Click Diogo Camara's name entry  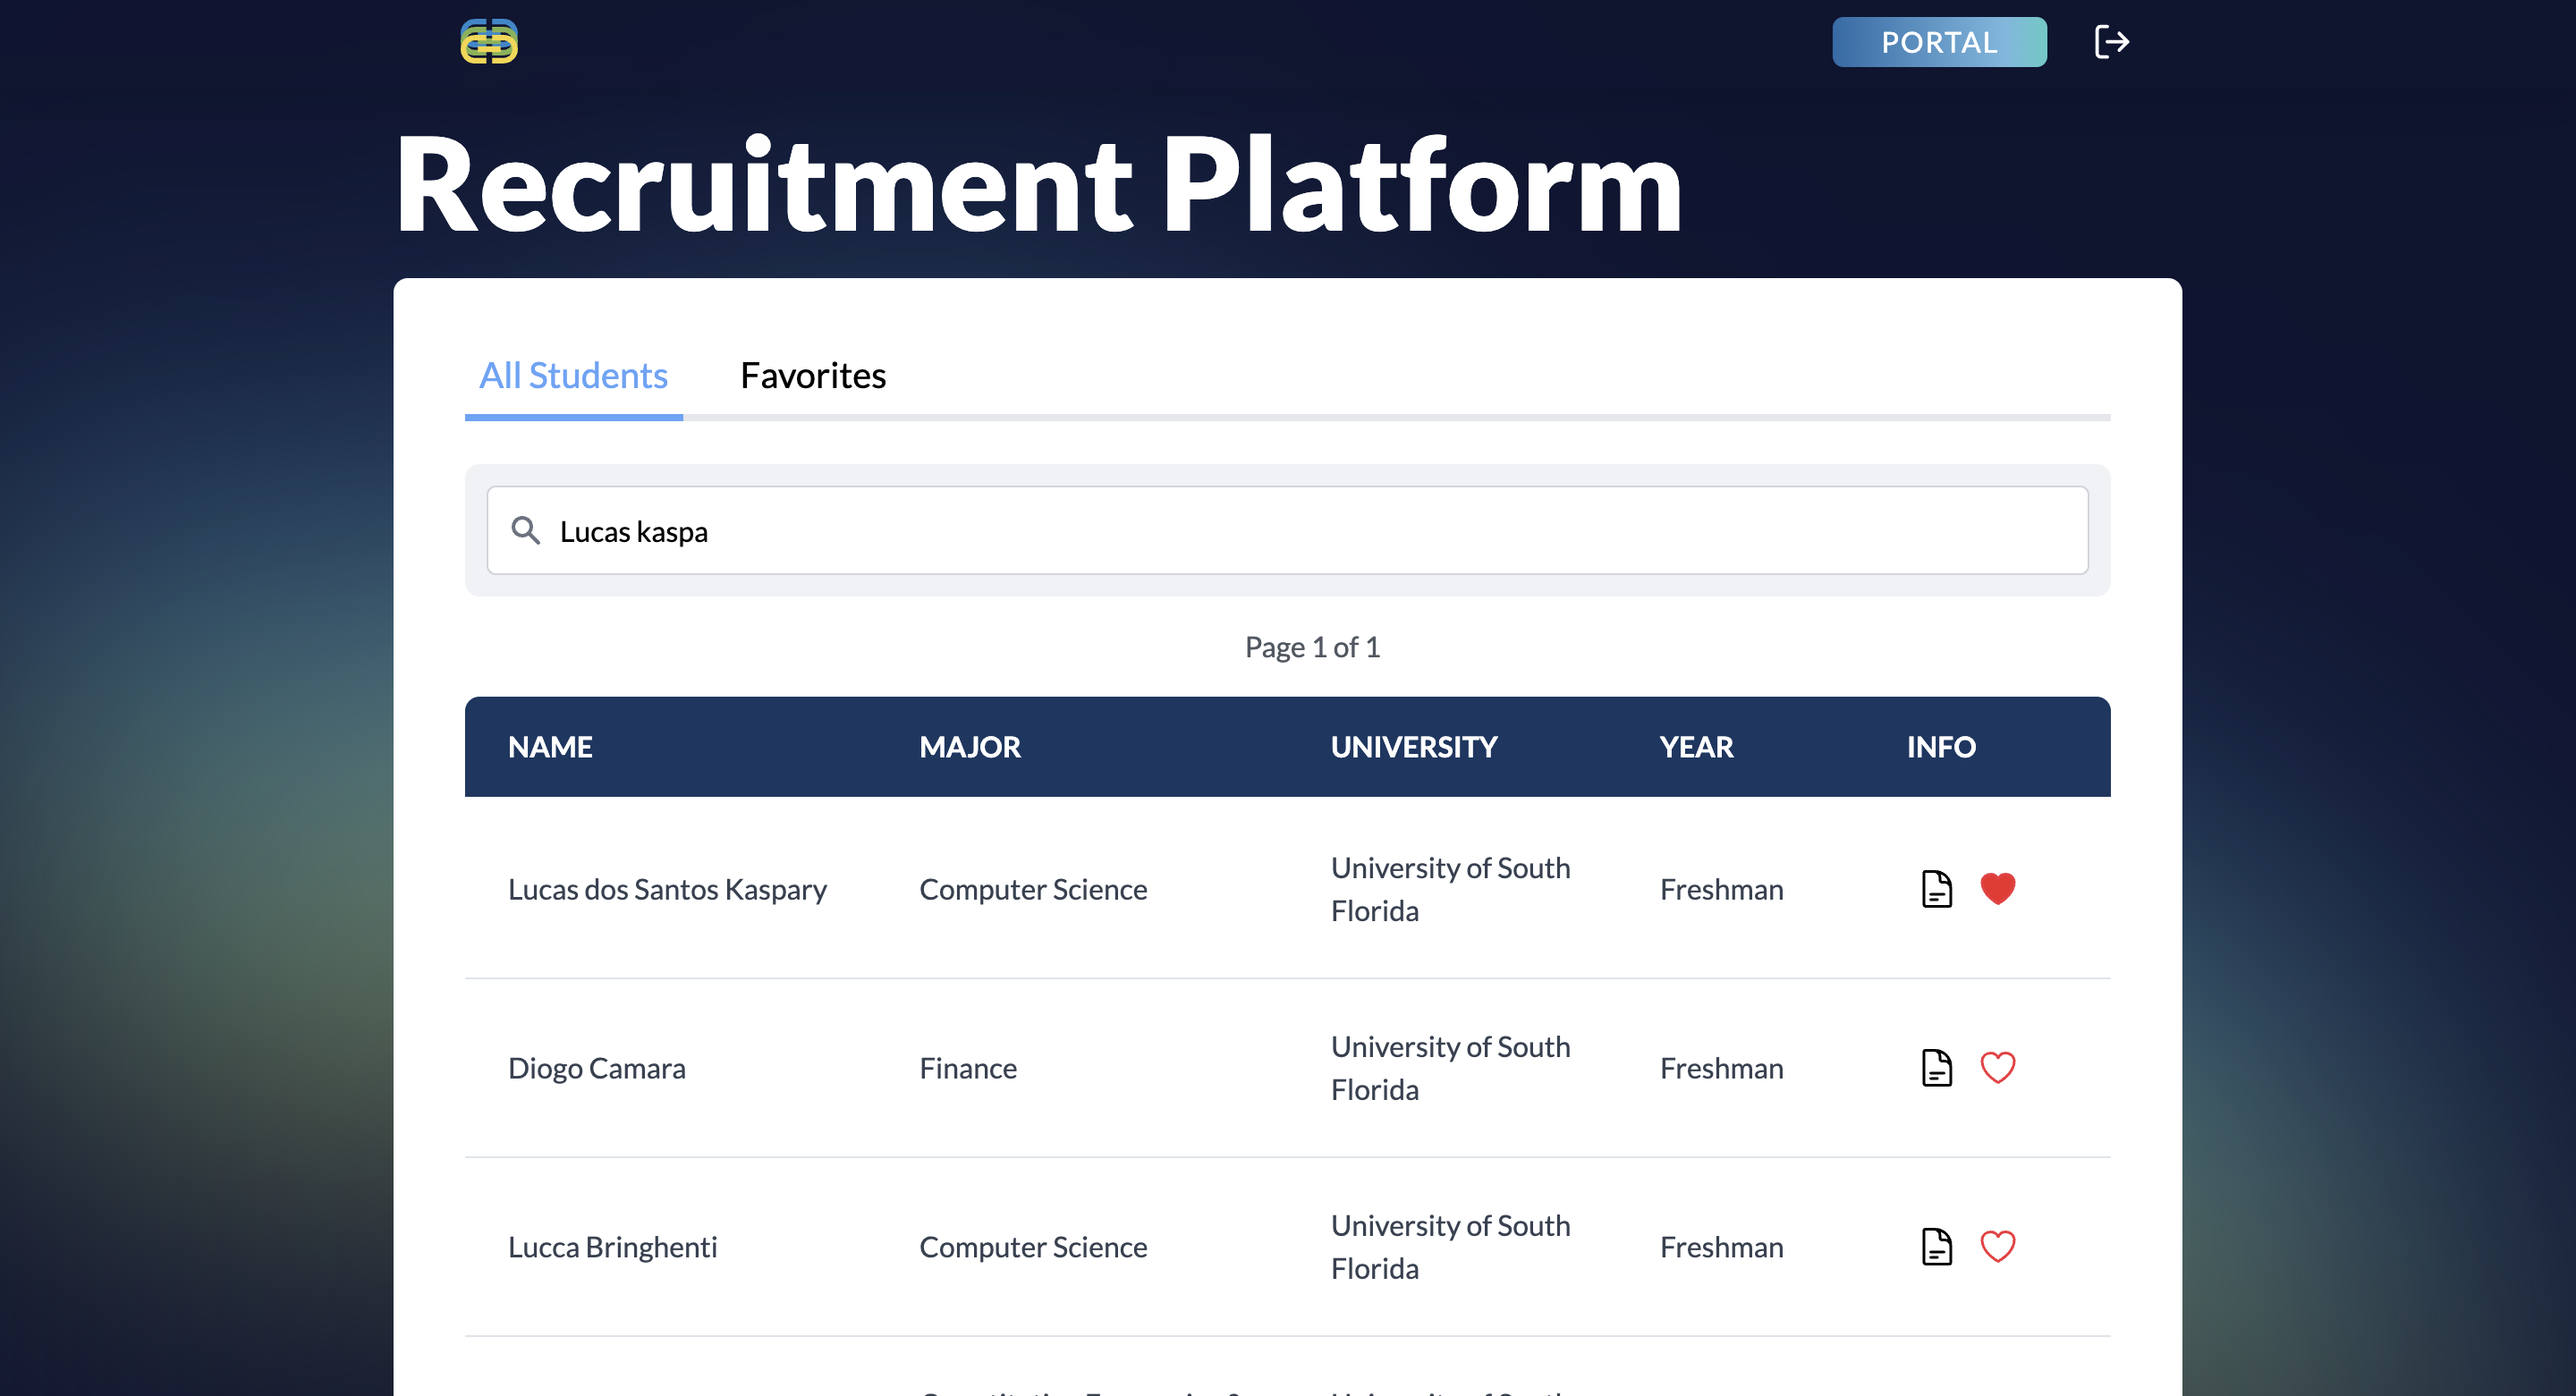[597, 1068]
